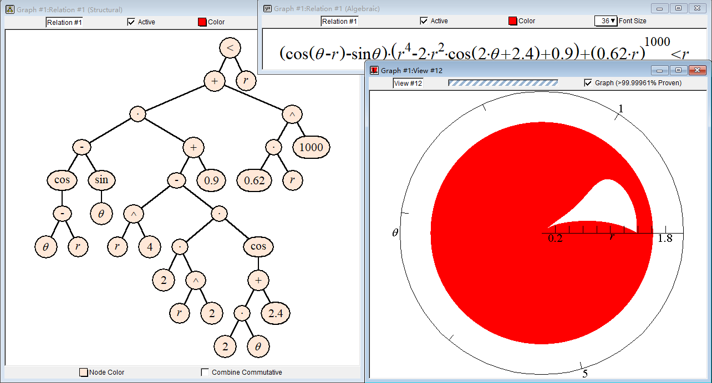The image size is (712, 383).
Task: Click the '1' angle label on the outer circle
Action: pos(621,109)
